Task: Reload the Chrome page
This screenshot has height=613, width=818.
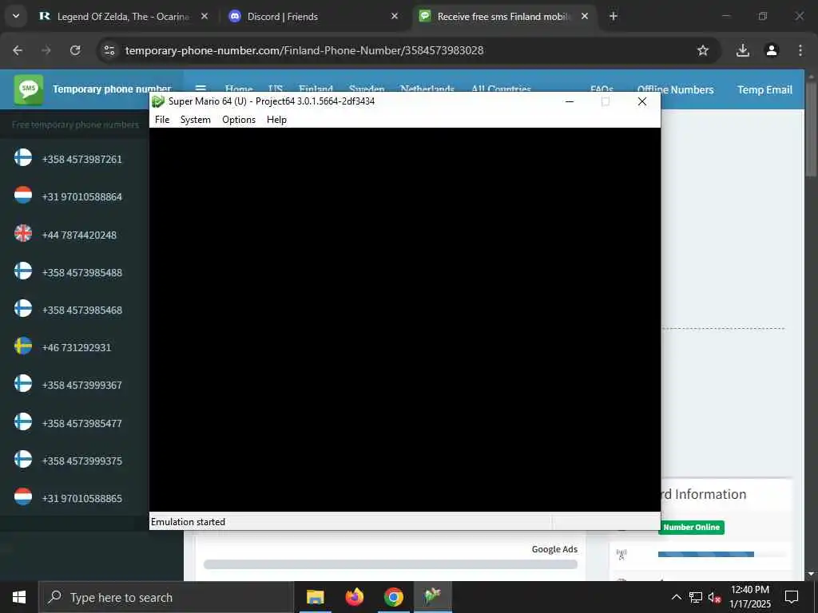Action: pyautogui.click(x=75, y=50)
